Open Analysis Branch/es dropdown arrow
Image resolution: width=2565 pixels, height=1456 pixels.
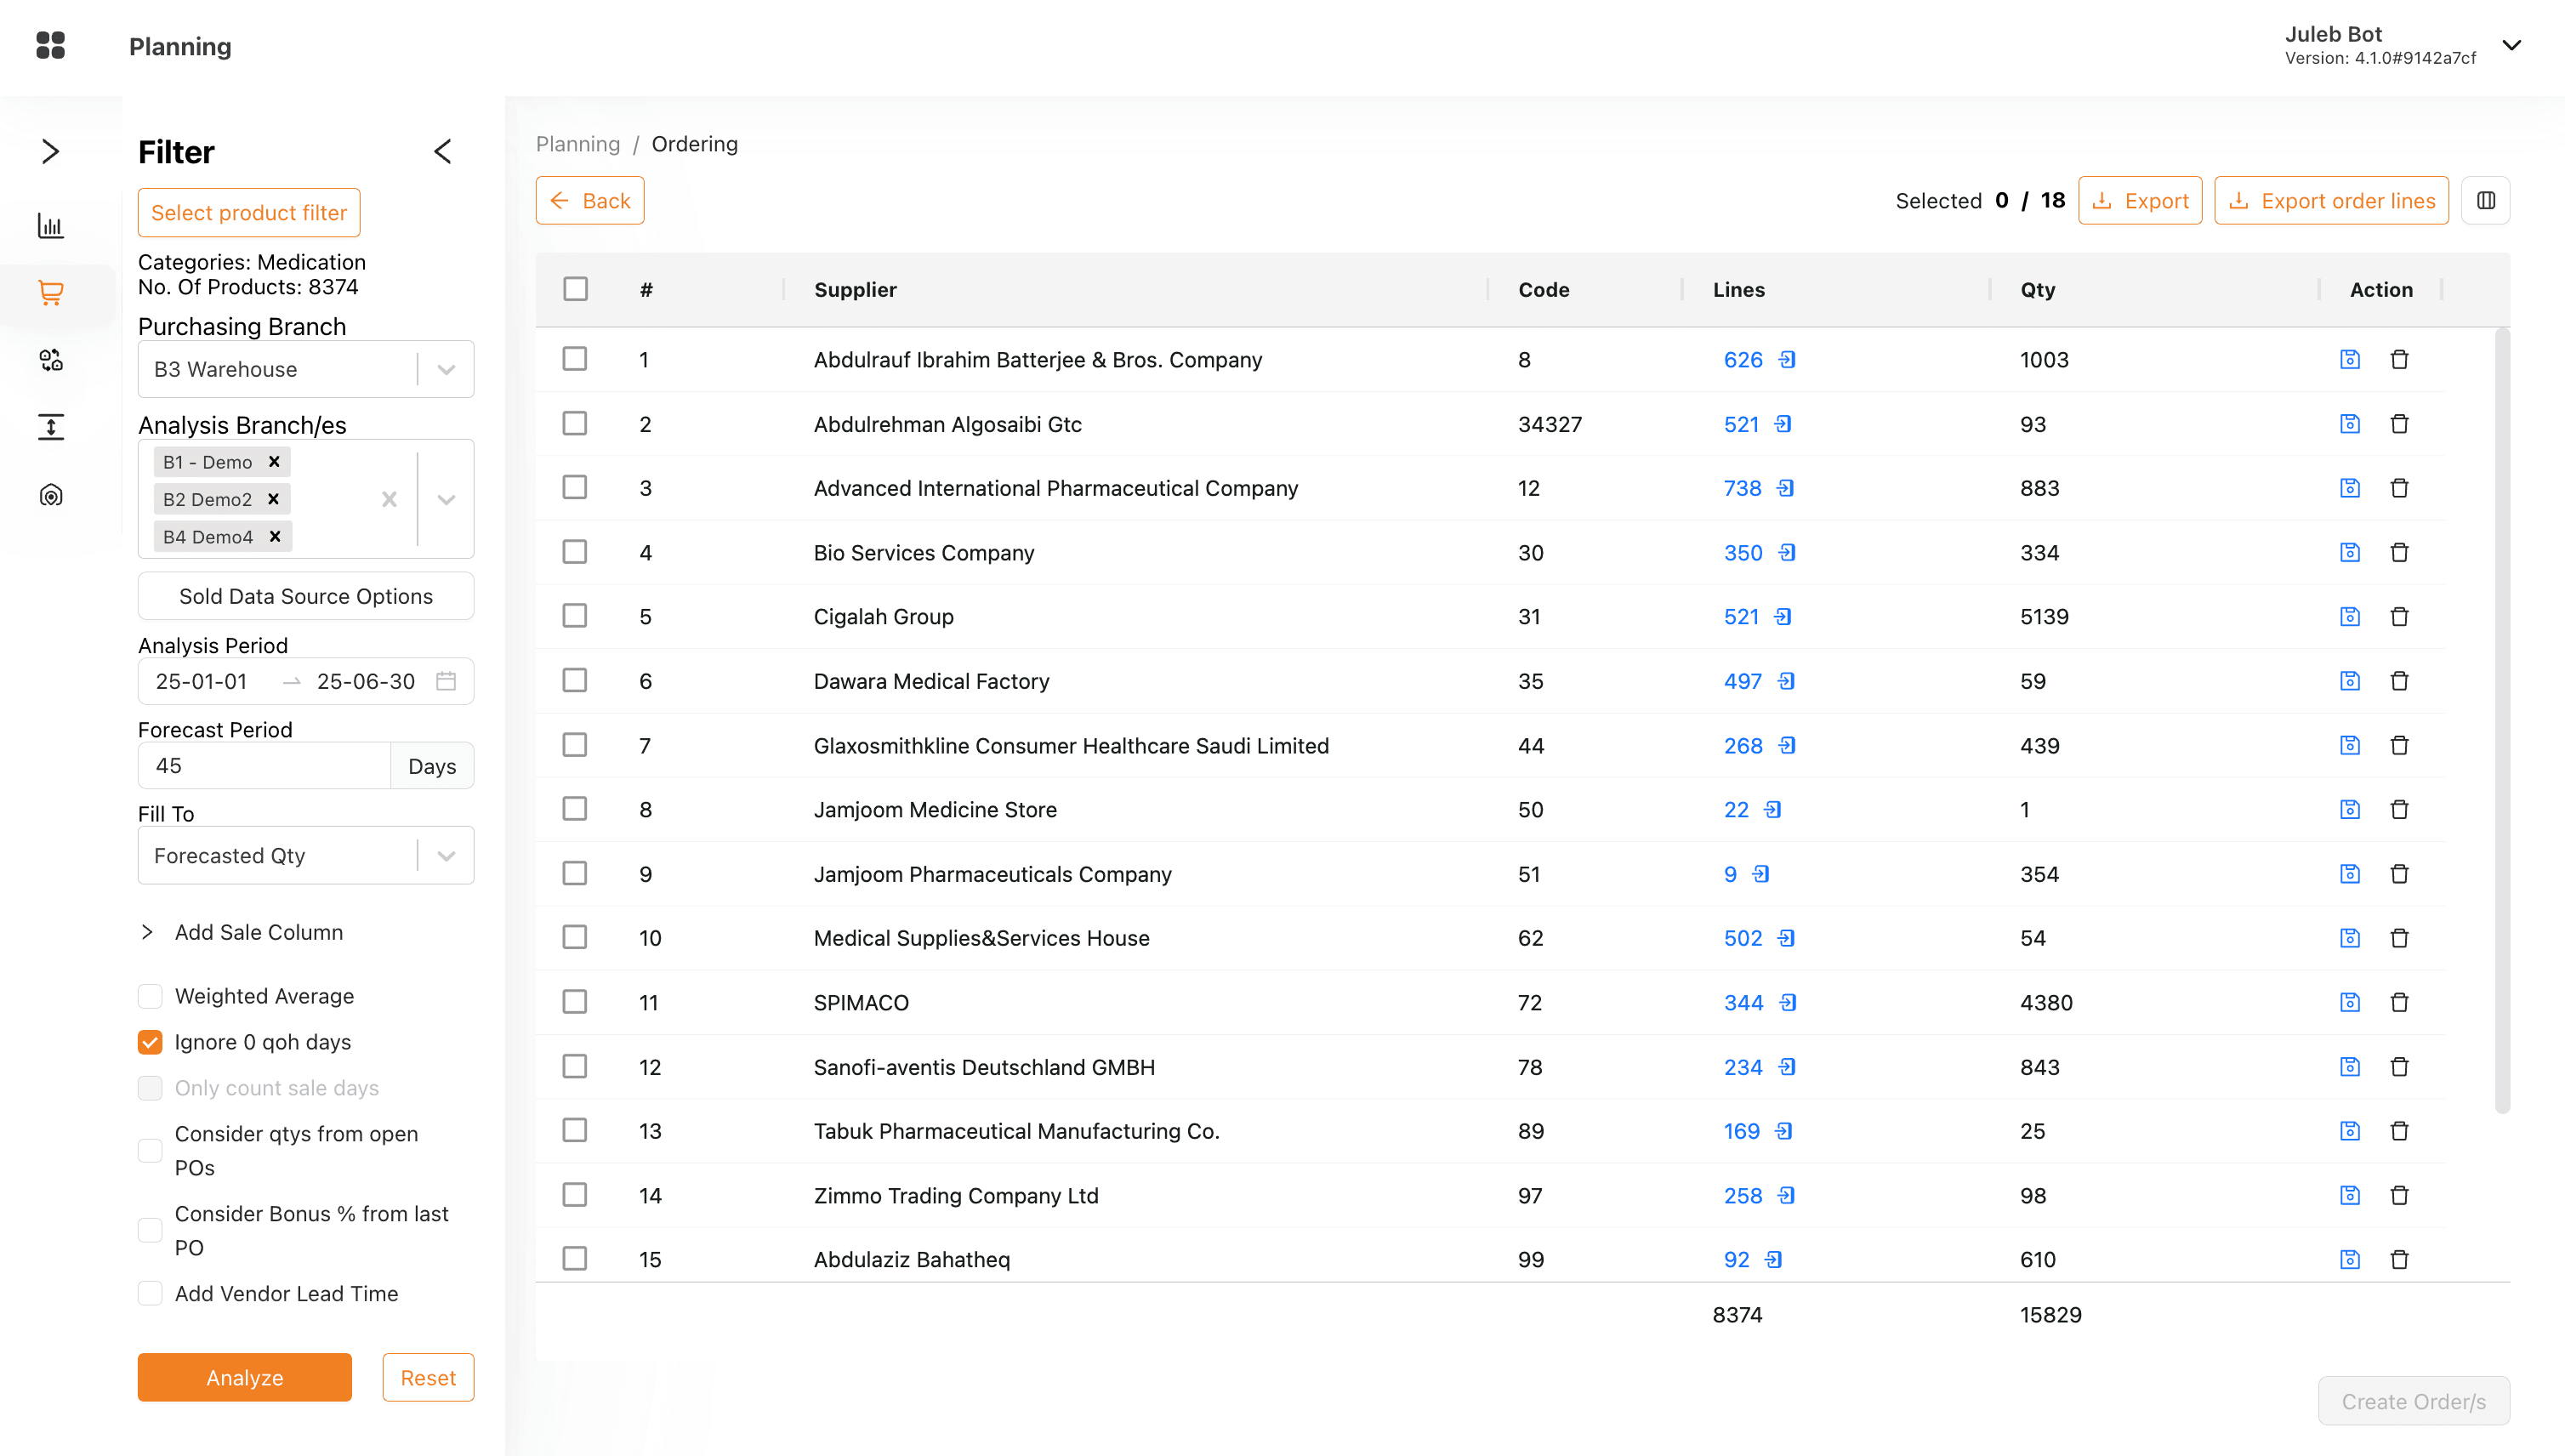(x=446, y=499)
